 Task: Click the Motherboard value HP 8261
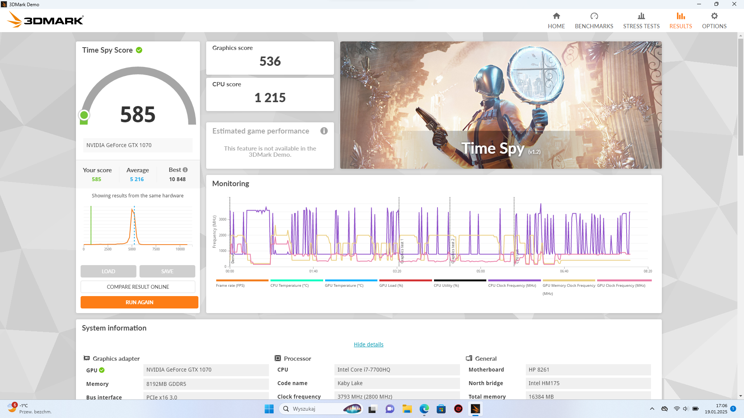pyautogui.click(x=588, y=370)
